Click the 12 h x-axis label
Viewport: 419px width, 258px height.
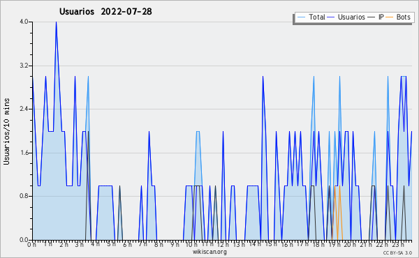tap(223, 244)
